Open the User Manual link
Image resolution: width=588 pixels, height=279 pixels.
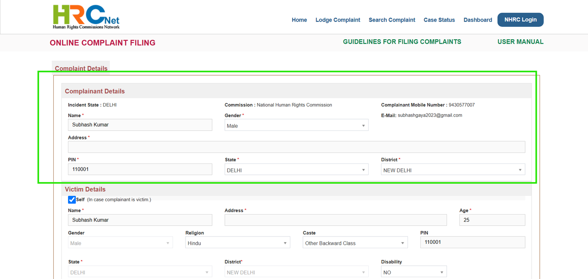(x=520, y=42)
